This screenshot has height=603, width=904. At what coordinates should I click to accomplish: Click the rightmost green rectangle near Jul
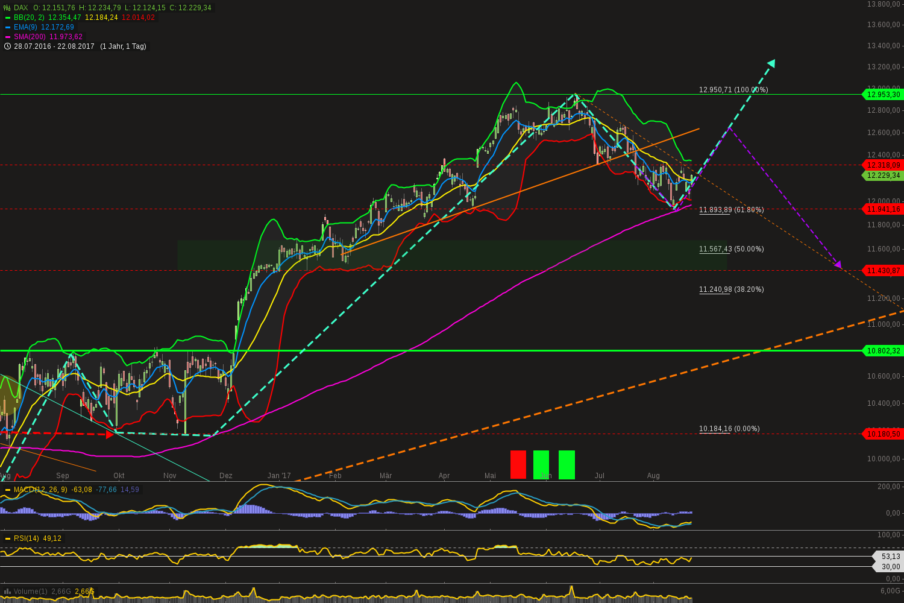(567, 464)
